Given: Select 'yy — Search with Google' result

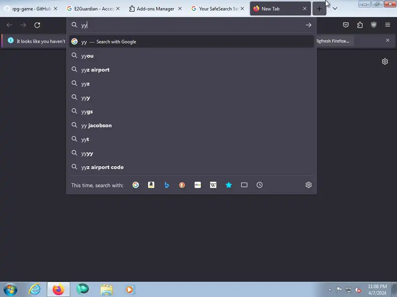Looking at the screenshot, I should point(192,42).
